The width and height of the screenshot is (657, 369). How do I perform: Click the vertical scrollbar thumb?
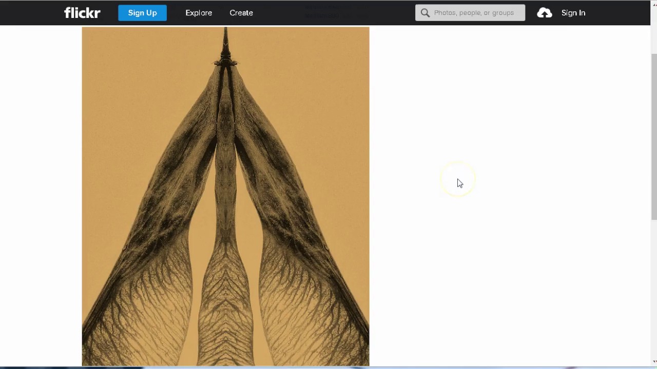(654, 136)
